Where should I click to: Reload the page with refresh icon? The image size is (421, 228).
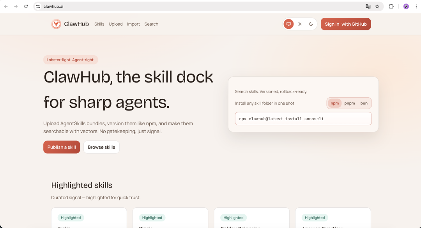click(26, 7)
